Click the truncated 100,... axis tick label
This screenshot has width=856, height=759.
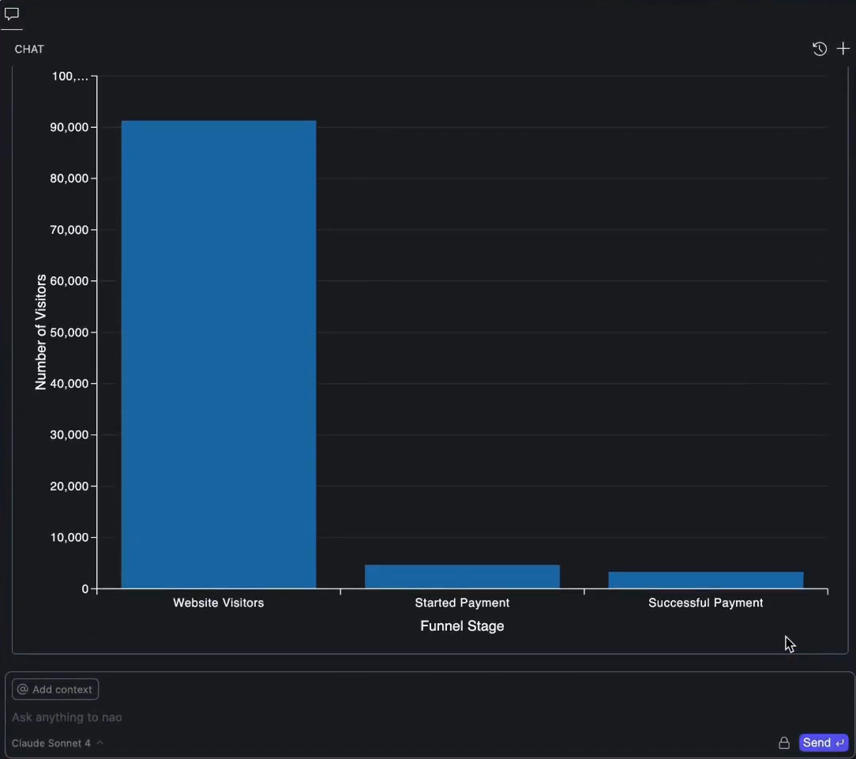70,77
